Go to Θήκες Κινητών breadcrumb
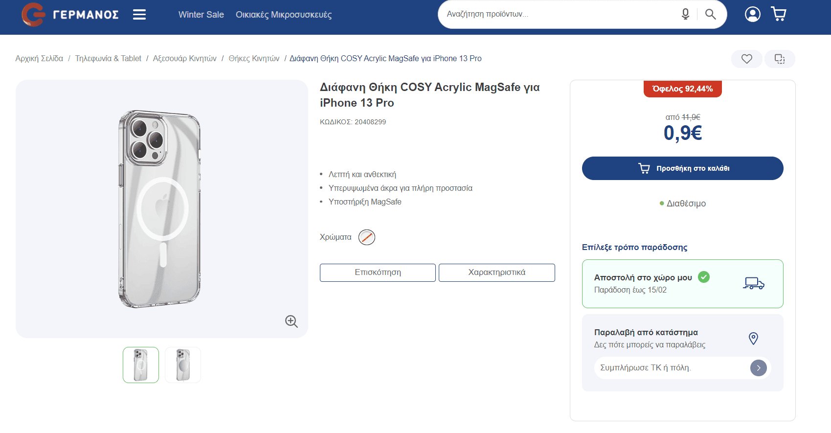The image size is (831, 433). click(x=254, y=59)
